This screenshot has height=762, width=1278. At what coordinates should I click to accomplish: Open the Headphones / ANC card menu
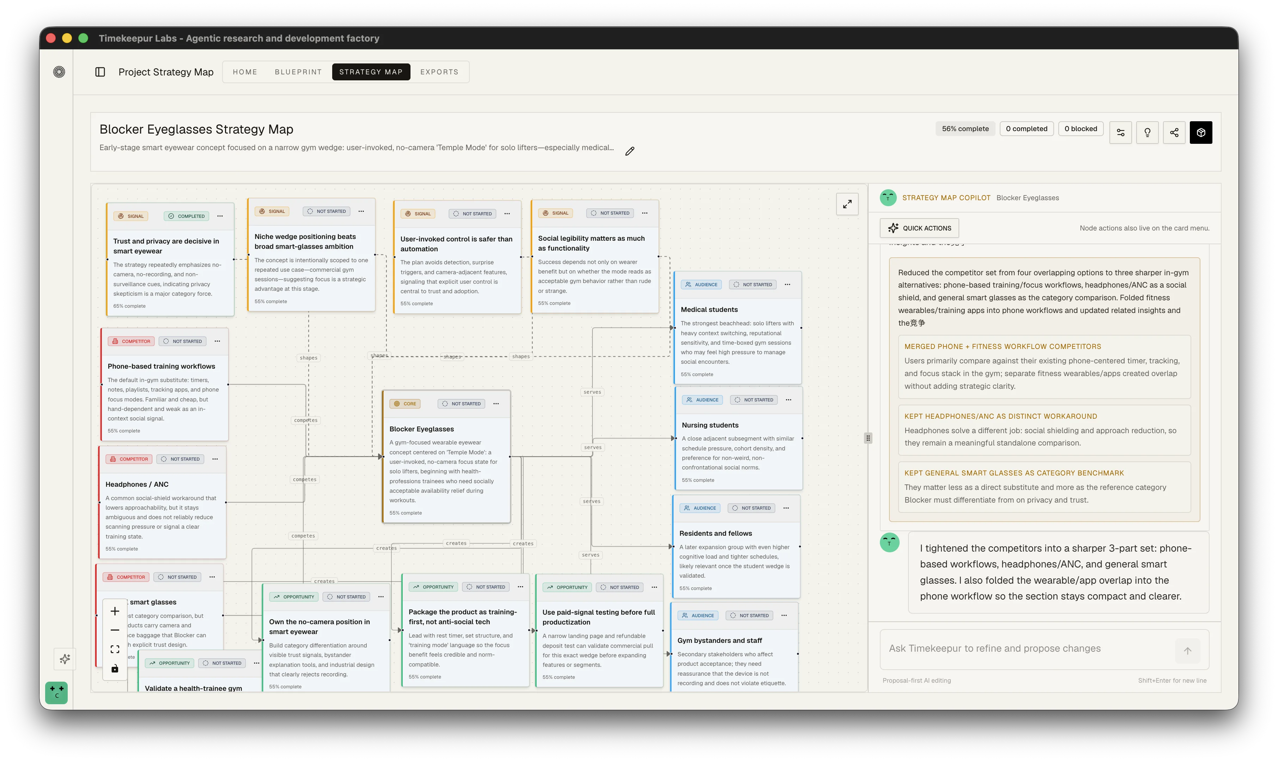point(216,459)
